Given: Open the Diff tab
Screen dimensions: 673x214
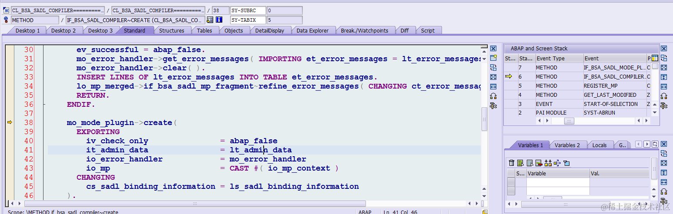Looking at the screenshot, I should click(405, 30).
